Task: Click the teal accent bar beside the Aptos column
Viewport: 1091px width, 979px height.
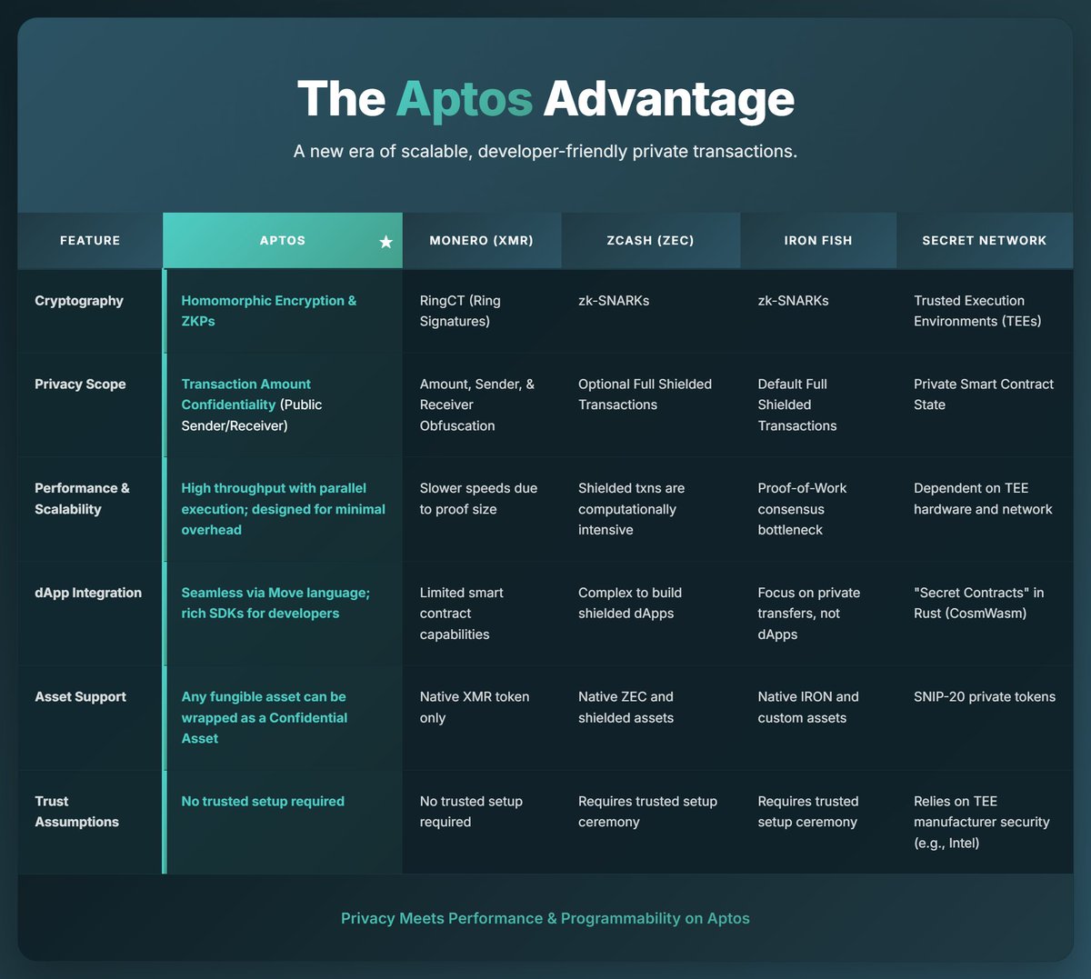Action: pos(165,564)
